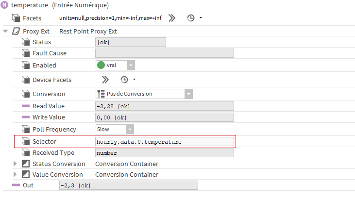Image resolution: width=355 pixels, height=200 pixels.
Task: Click the Write Value field
Action: [165, 117]
